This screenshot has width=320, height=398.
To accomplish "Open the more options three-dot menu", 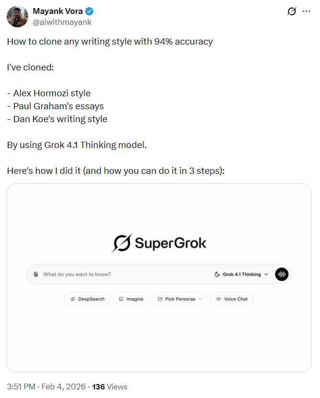I will [307, 12].
